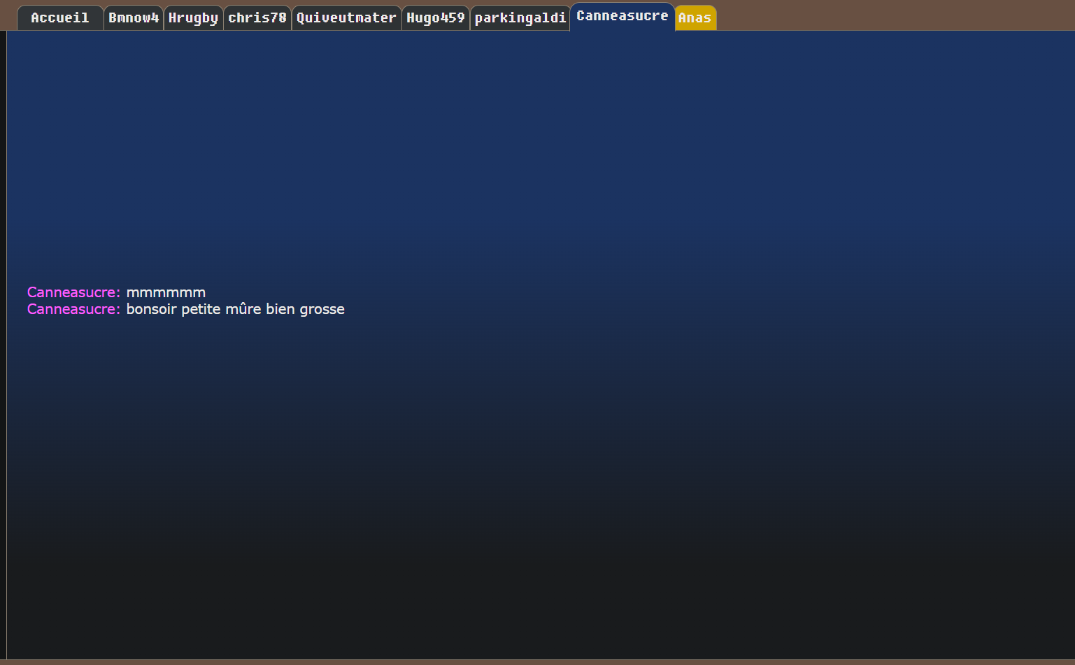Viewport: 1075px width, 665px height.
Task: Open the Bmnow4 conversation tab
Action: coord(134,18)
